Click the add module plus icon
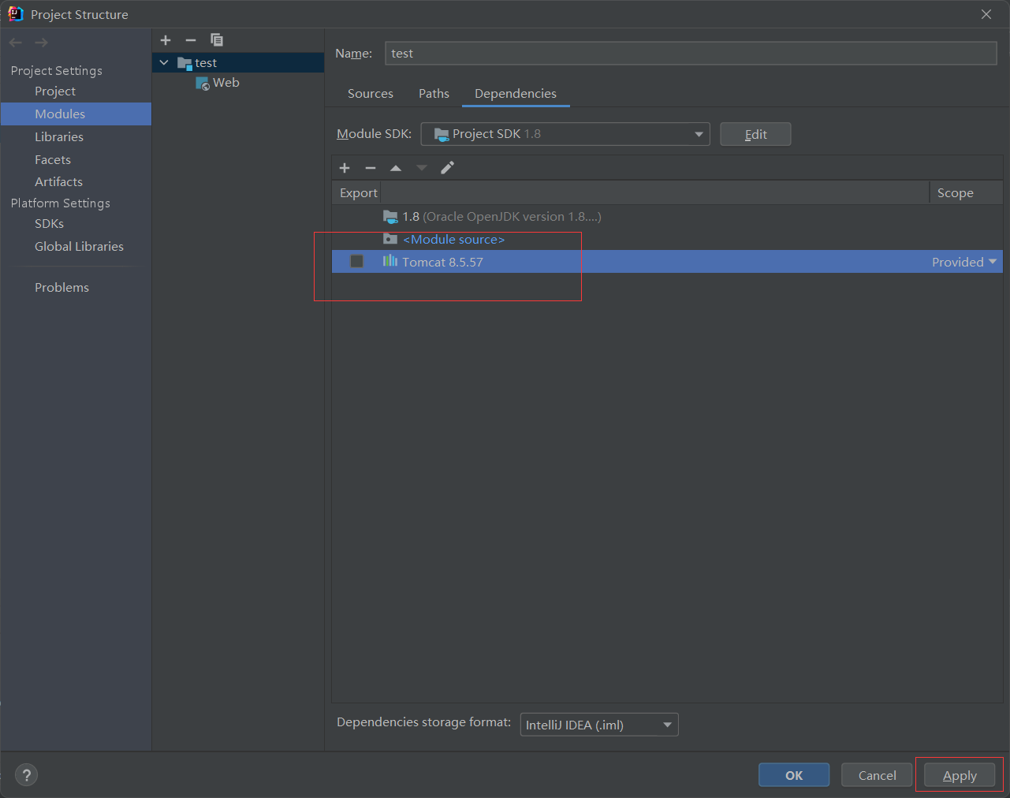Screen dimensions: 1010x798 tap(166, 40)
